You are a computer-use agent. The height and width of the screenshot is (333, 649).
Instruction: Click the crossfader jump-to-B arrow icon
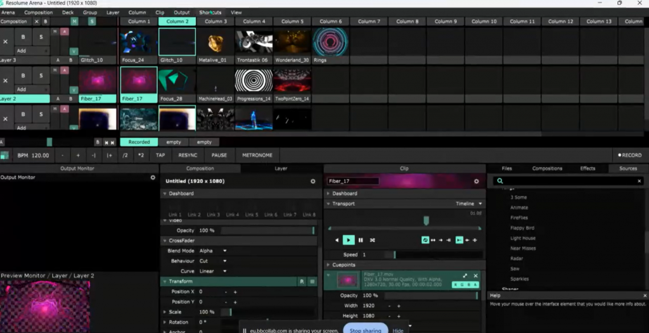113,142
